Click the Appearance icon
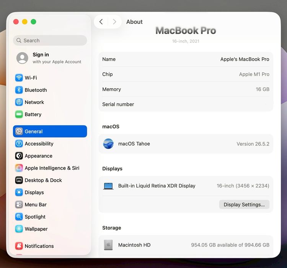The image size is (287, 268). point(19,156)
